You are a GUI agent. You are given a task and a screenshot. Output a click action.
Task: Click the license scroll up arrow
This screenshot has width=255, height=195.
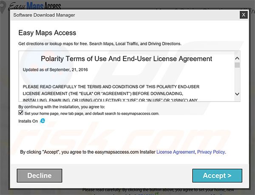click(x=237, y=58)
